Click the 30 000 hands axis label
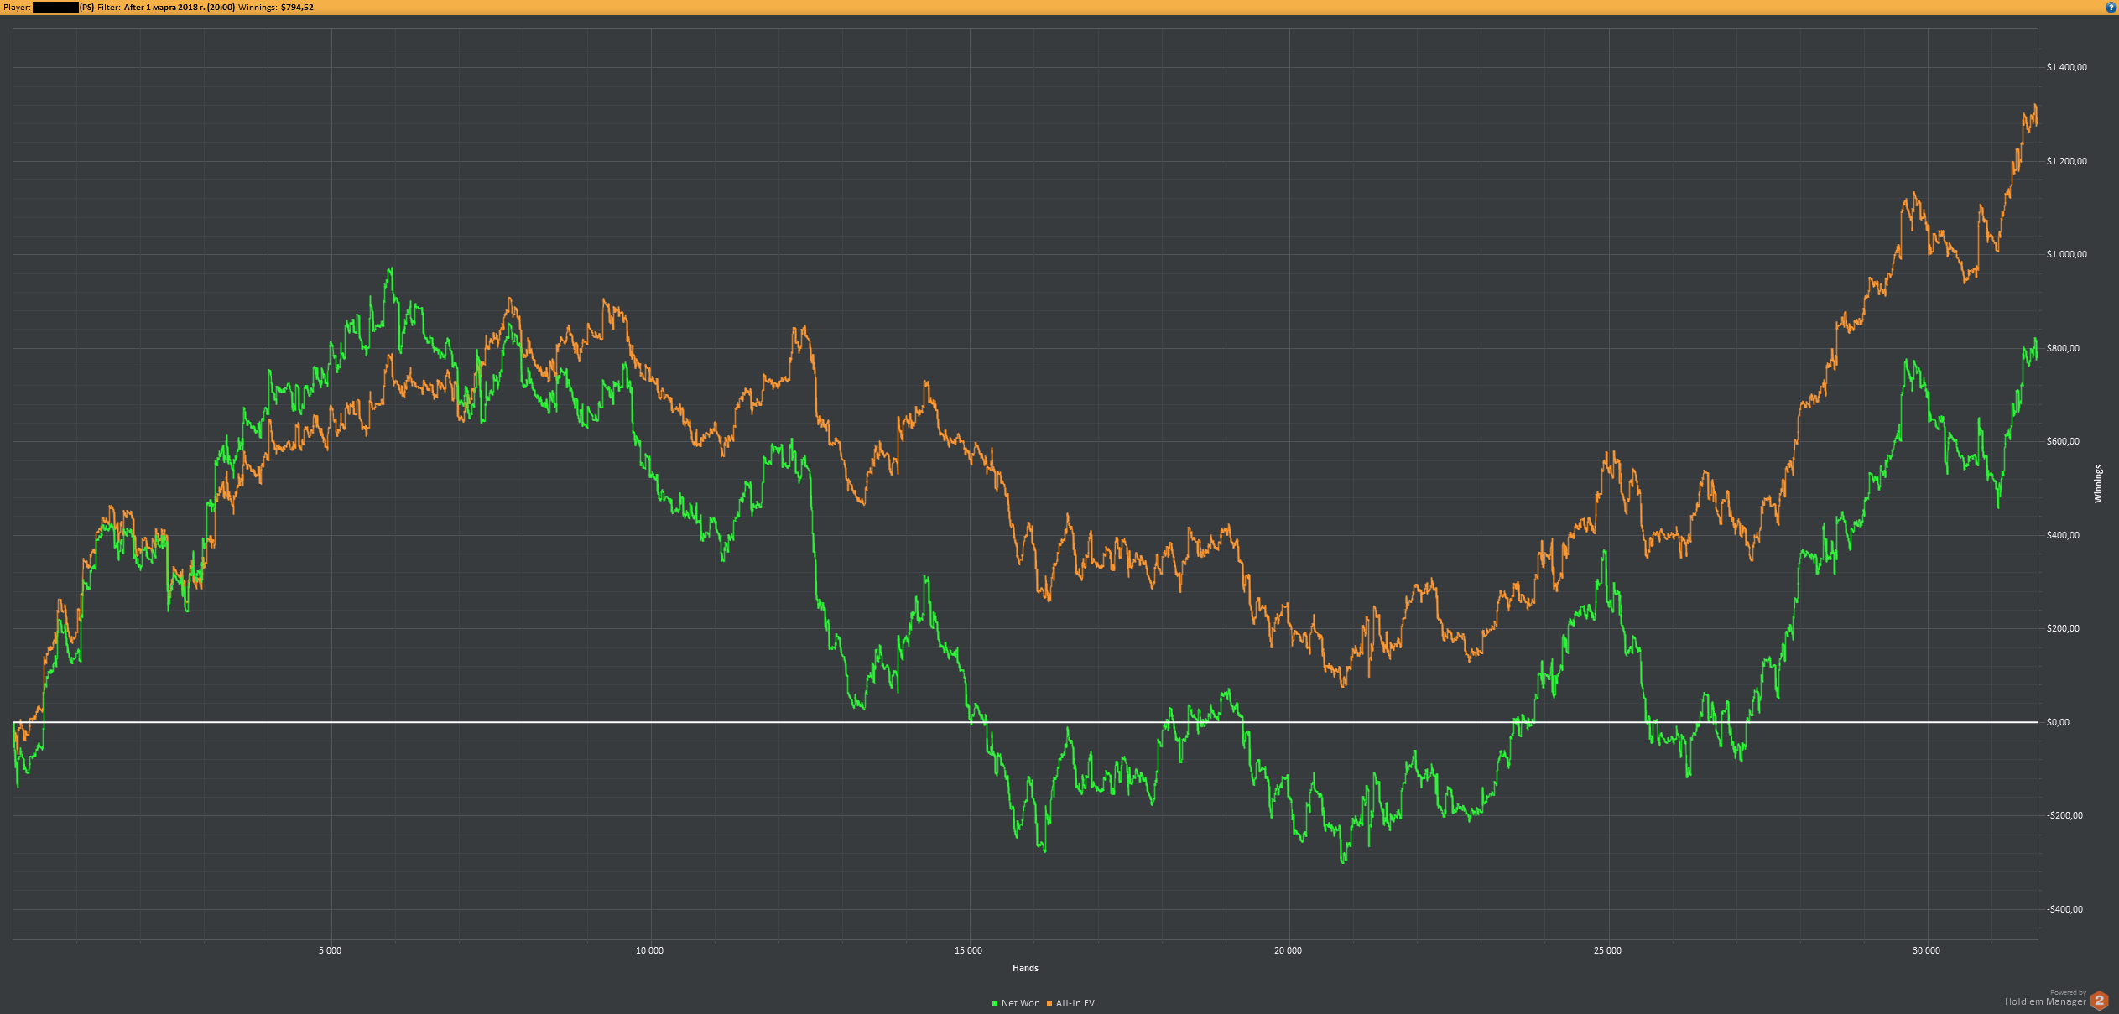The width and height of the screenshot is (2119, 1014). click(x=1926, y=950)
